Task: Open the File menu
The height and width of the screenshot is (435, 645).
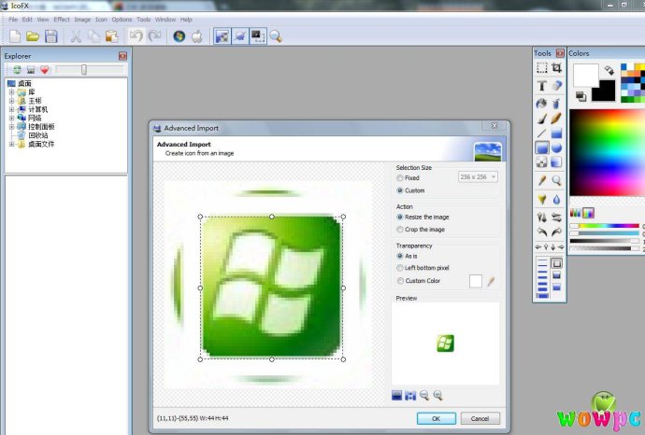Action: click(x=13, y=20)
